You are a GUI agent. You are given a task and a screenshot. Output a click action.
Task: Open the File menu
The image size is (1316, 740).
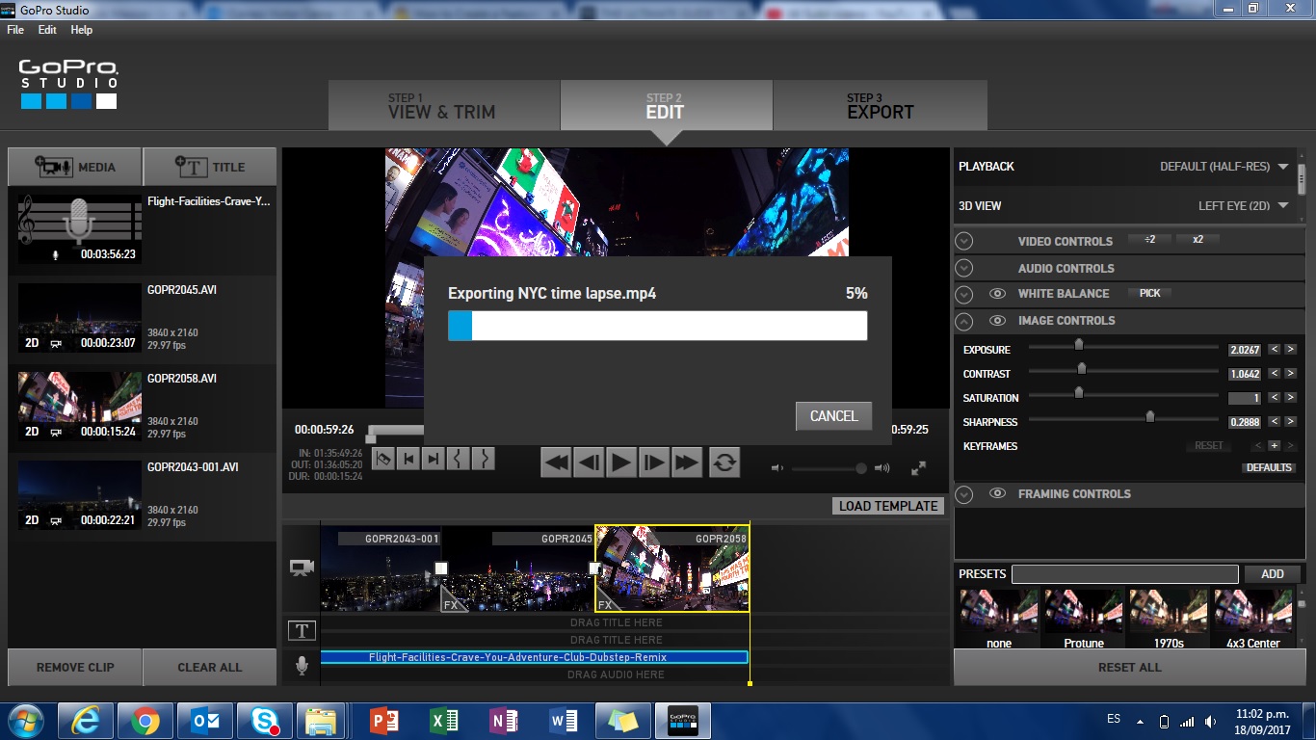[x=15, y=30]
